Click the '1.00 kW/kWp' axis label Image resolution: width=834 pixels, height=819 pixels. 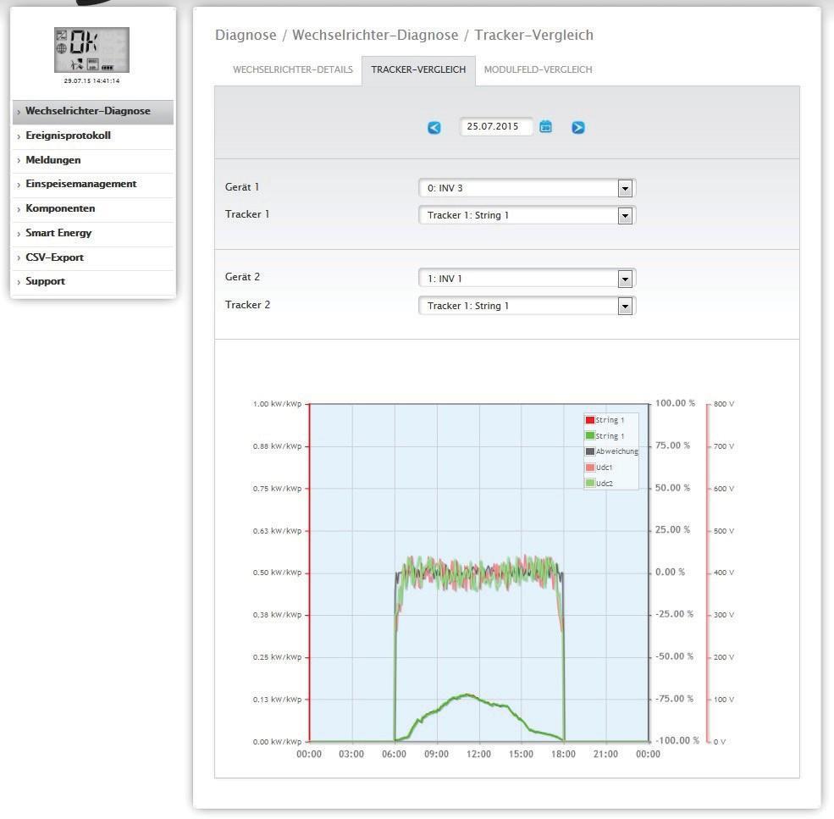(x=277, y=404)
